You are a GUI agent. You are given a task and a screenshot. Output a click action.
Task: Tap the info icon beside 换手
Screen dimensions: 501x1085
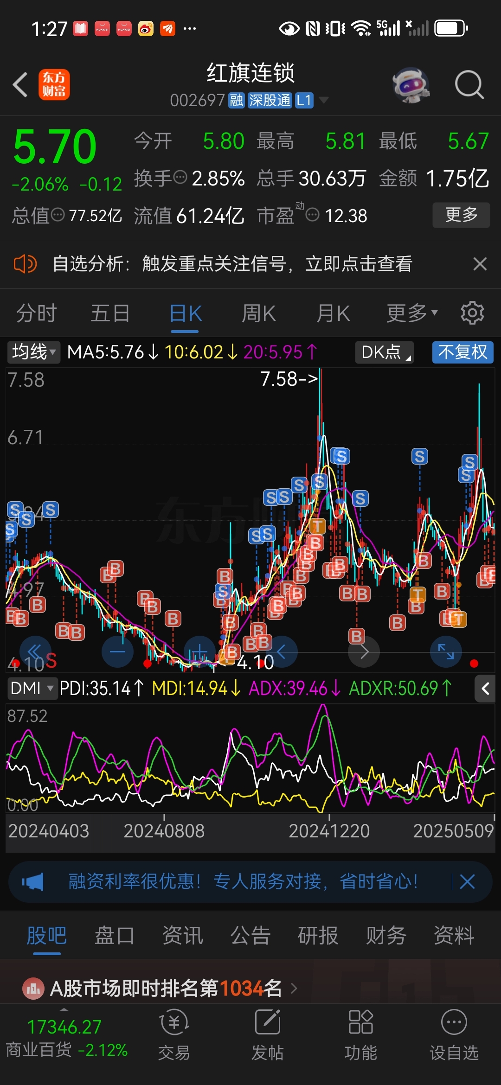180,177
